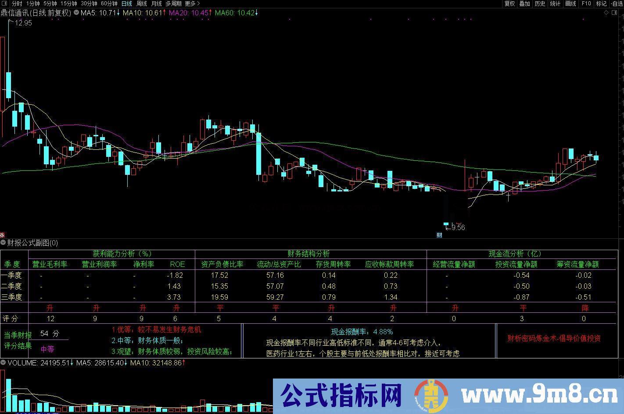Click the panel layout icon beside 分时
624x414 pixels.
(5, 4)
